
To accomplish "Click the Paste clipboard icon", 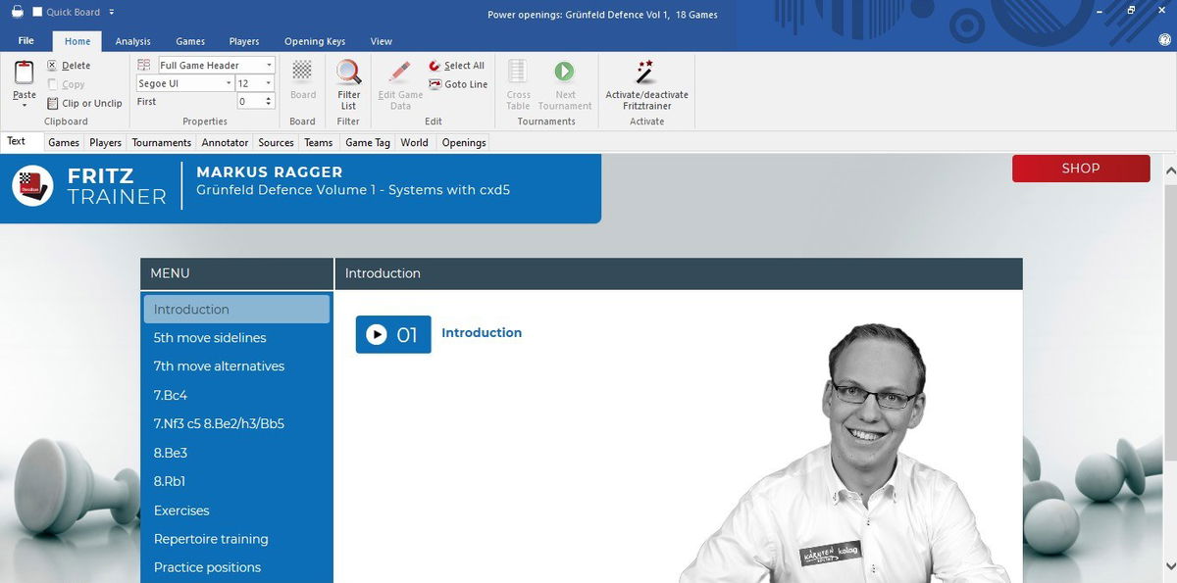I will [x=25, y=73].
